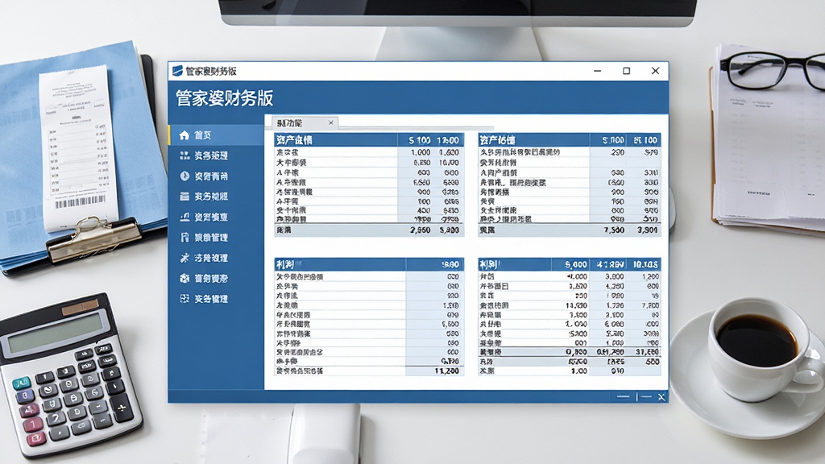Select the 3,901 total value
825x464 pixels.
647,230
